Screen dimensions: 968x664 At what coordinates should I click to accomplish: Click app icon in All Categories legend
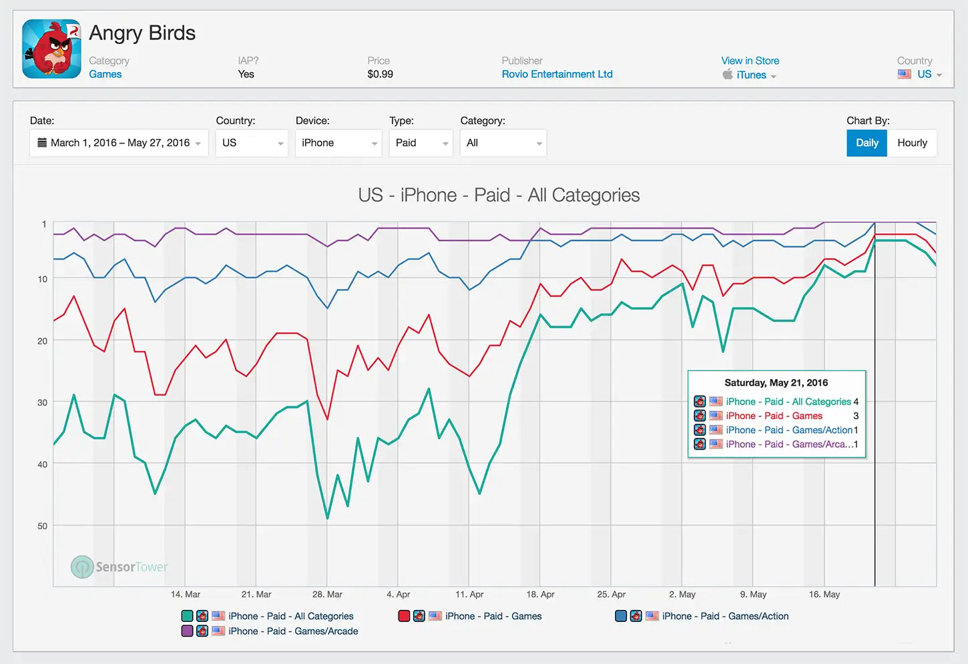[x=202, y=616]
